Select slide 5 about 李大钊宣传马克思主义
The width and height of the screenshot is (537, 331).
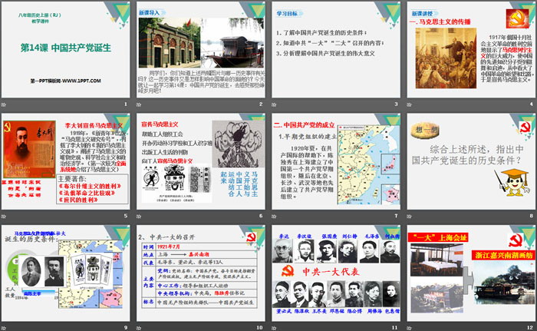[65, 161]
